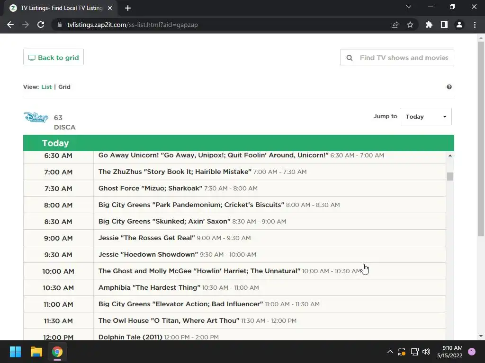Bookmark this page with star icon
Image resolution: width=485 pixels, height=363 pixels.
(x=410, y=25)
